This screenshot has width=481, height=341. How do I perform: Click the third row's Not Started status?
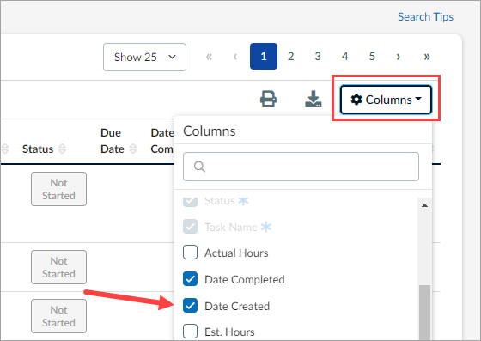coord(58,316)
